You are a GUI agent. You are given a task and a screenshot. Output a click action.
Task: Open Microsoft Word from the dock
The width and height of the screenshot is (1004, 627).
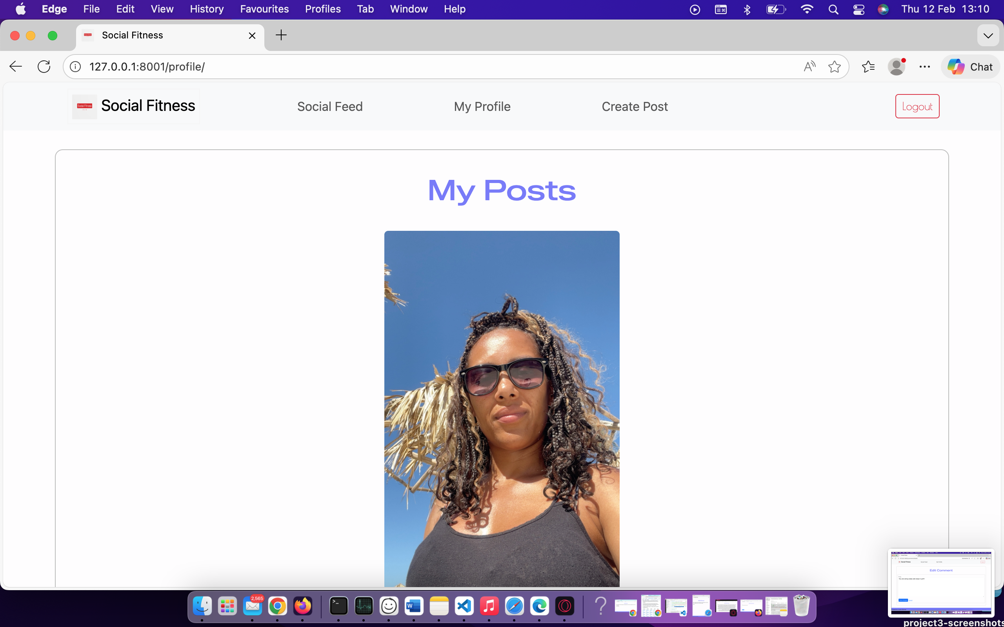click(x=414, y=606)
